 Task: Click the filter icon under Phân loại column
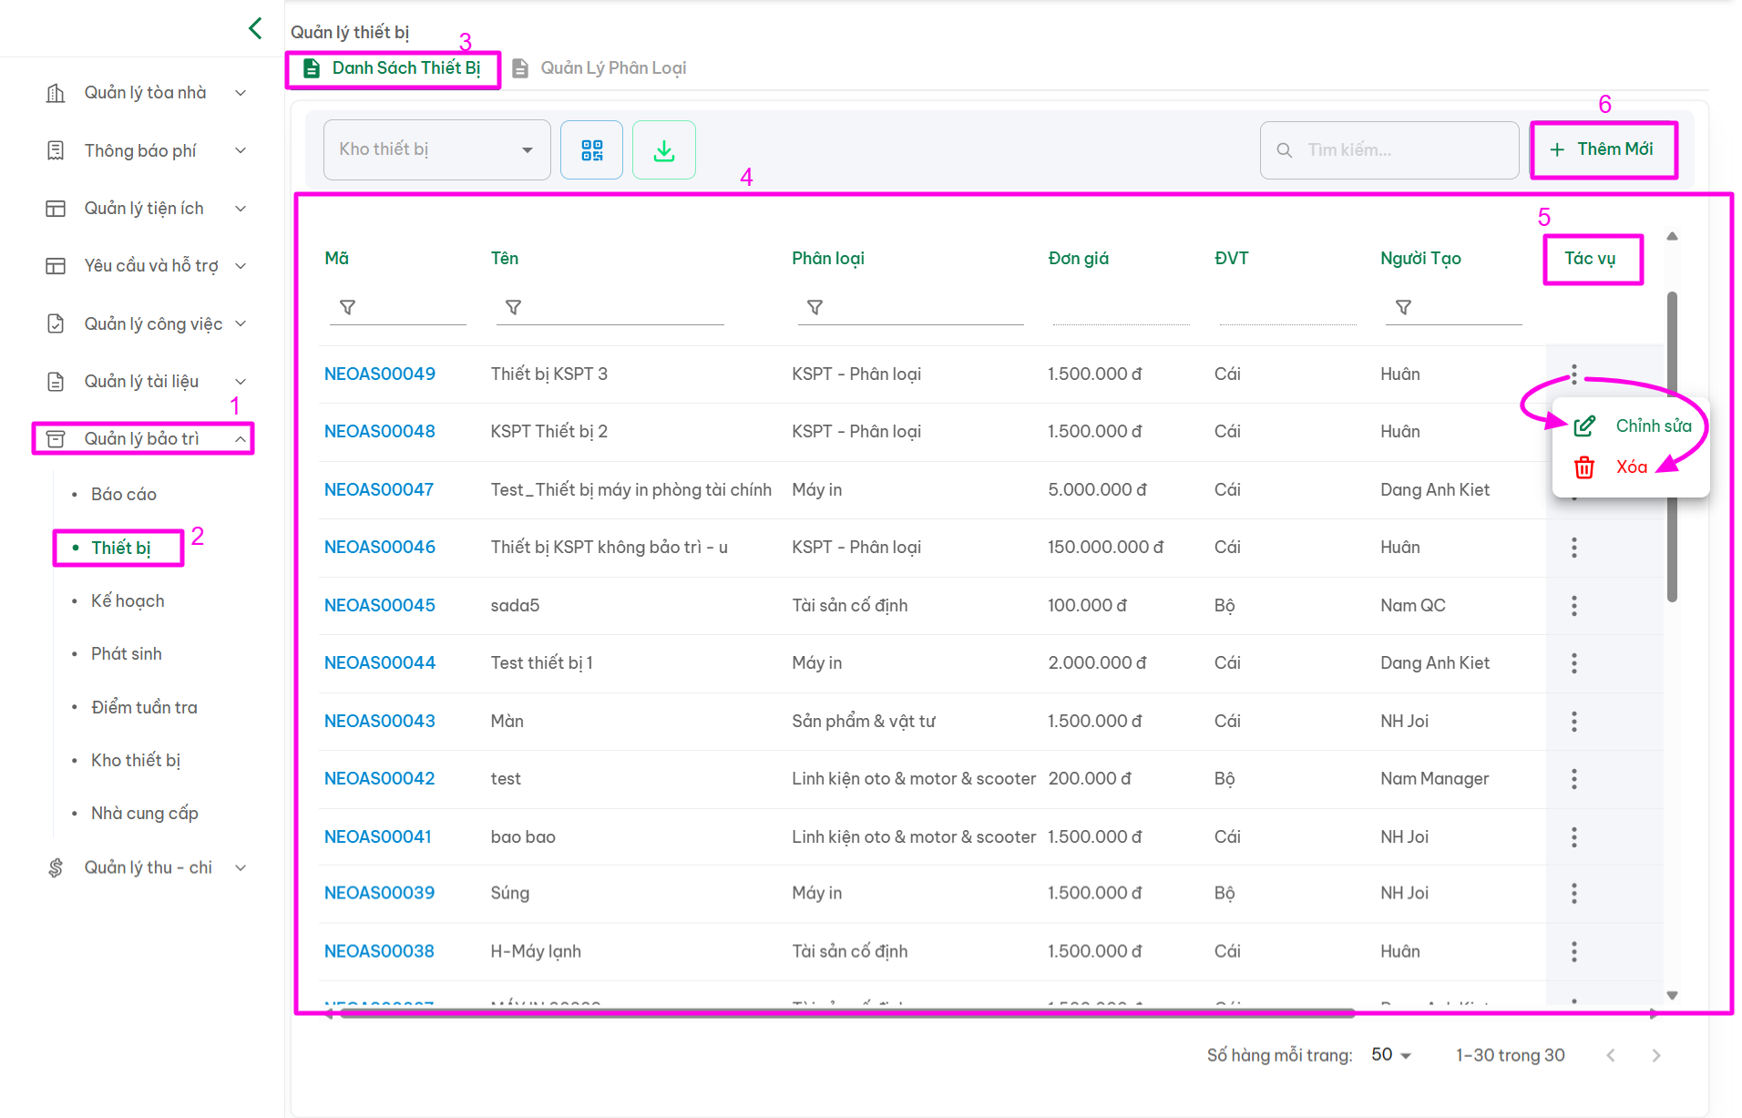815,308
